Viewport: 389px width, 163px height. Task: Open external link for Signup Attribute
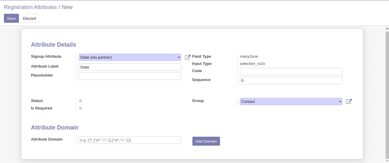(x=188, y=57)
